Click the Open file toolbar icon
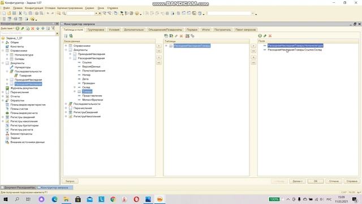Screen dimensions: 362x204 (9, 14)
